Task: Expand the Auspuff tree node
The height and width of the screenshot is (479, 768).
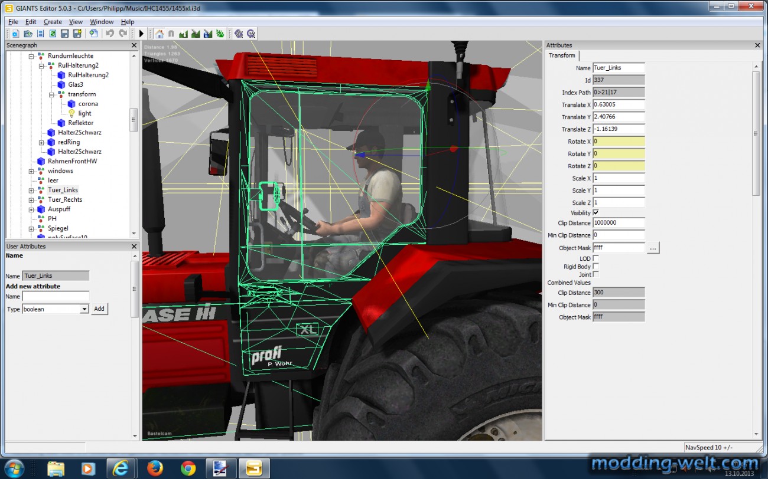Action: (31, 209)
